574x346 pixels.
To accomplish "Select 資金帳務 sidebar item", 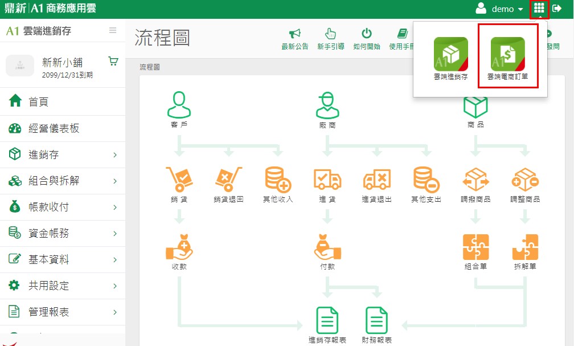I will pos(63,233).
